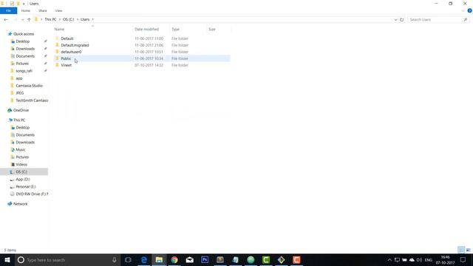Select the Public folder row
The image size is (473, 266).
coord(142,58)
